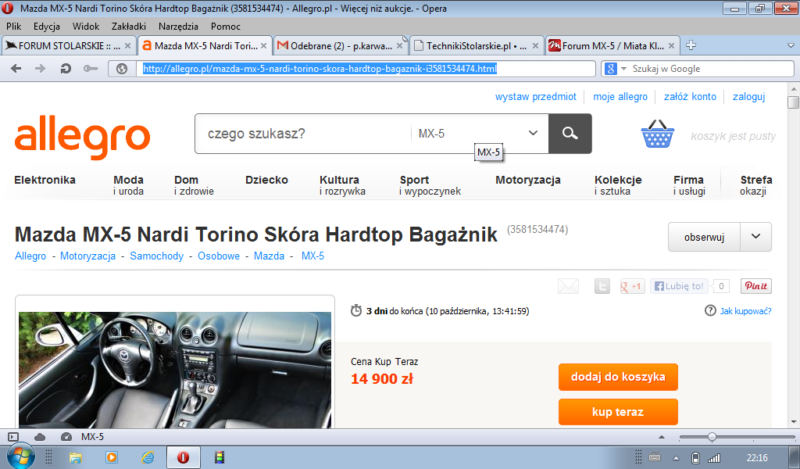Switch to the FORUM STOLARSKIE tab
800x469 pixels.
coord(69,45)
